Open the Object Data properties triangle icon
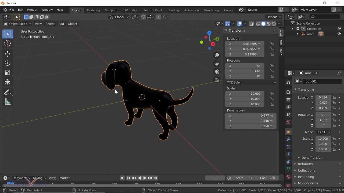 pos(288,169)
